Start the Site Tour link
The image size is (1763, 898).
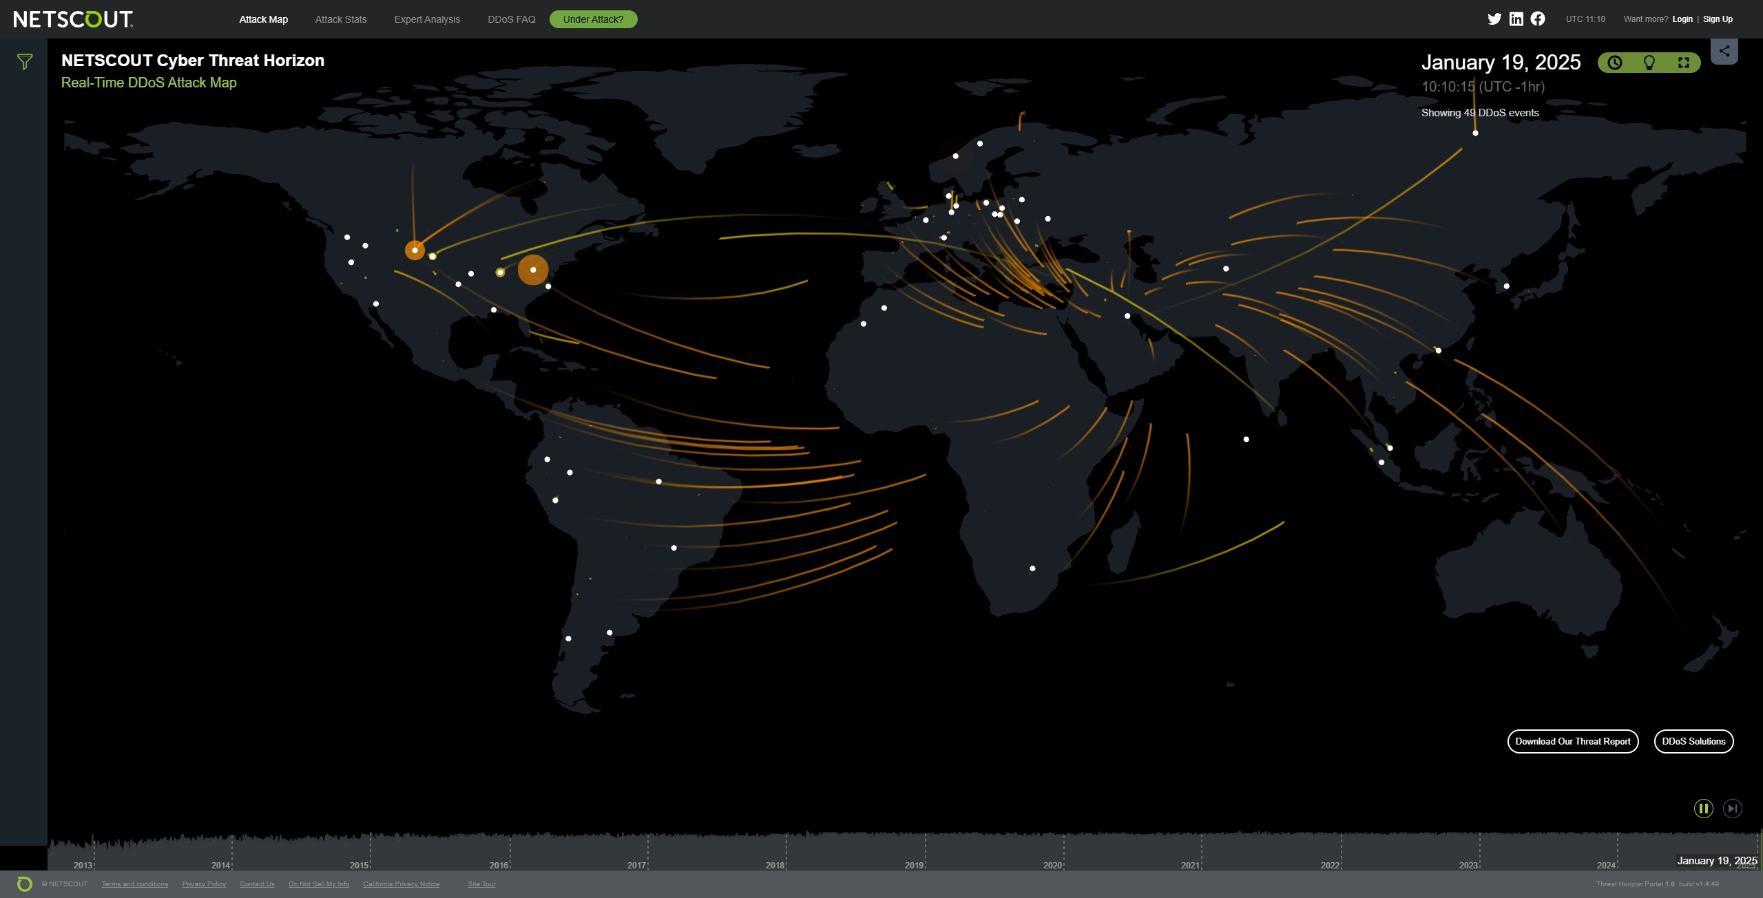[481, 884]
